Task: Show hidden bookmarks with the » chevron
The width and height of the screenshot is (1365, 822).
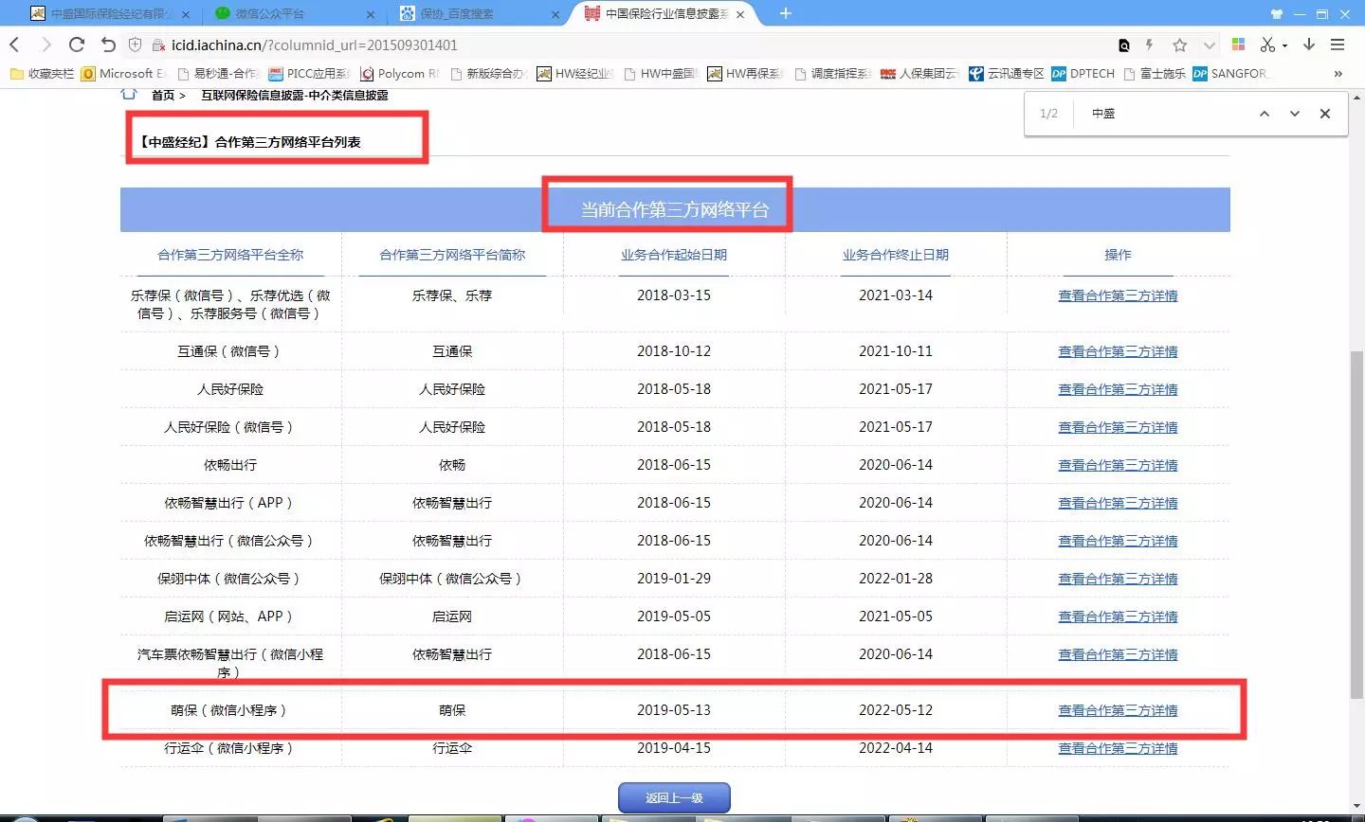Action: coord(1338,73)
